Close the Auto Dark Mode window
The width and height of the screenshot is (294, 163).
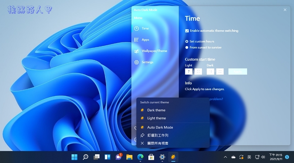pyautogui.click(x=285, y=10)
